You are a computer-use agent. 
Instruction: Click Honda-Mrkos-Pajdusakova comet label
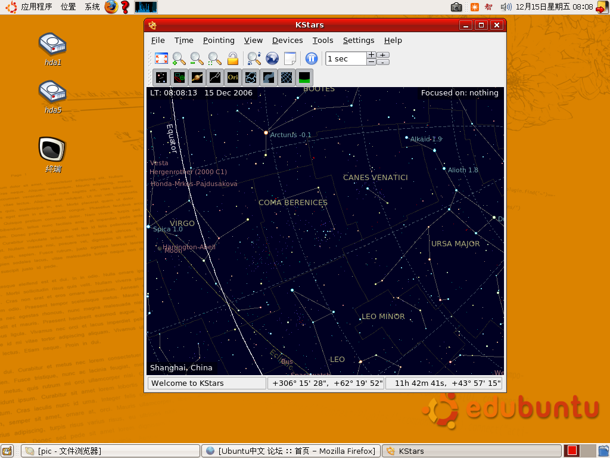click(x=194, y=184)
